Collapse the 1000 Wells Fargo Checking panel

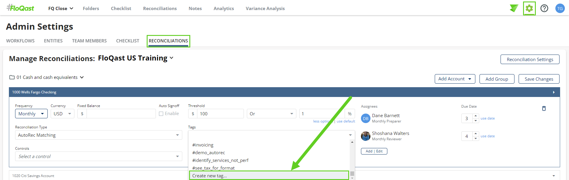pos(554,92)
